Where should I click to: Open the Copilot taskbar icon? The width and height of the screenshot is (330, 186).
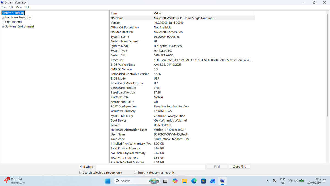pyautogui.click(x=175, y=181)
